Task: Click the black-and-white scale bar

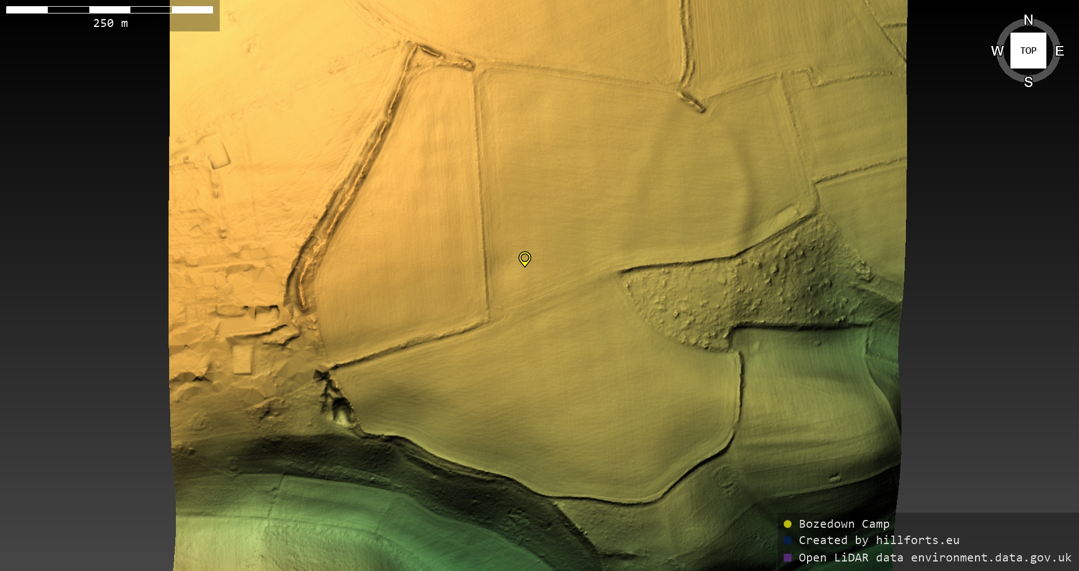Action: (x=109, y=10)
